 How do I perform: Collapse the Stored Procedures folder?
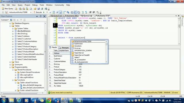point(13,70)
